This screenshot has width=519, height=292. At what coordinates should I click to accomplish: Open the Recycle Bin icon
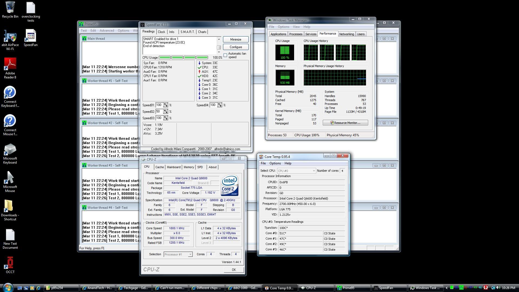coord(10,8)
